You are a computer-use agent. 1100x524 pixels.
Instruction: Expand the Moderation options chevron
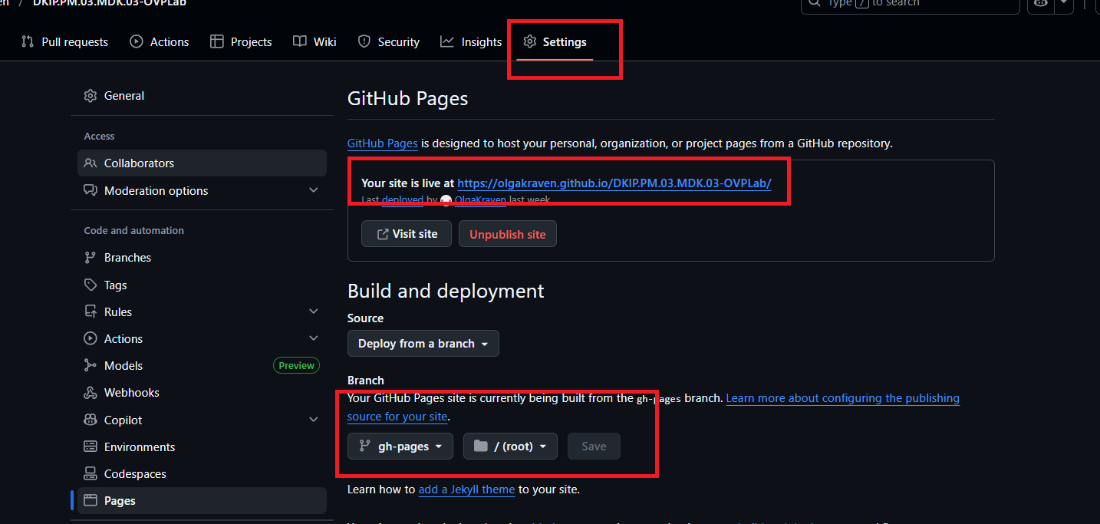click(313, 190)
